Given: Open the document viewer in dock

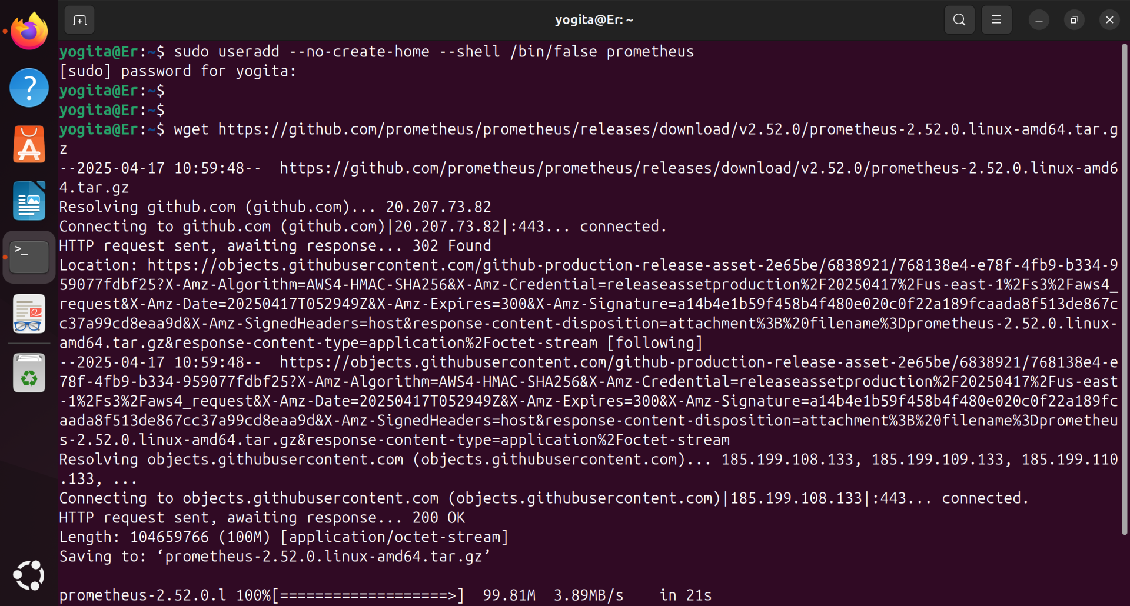Looking at the screenshot, I should (29, 314).
